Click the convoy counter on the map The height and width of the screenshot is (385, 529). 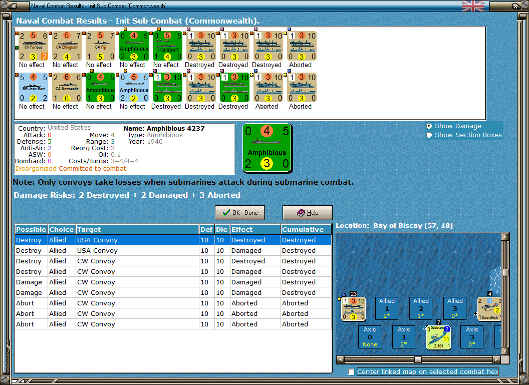coord(353,308)
